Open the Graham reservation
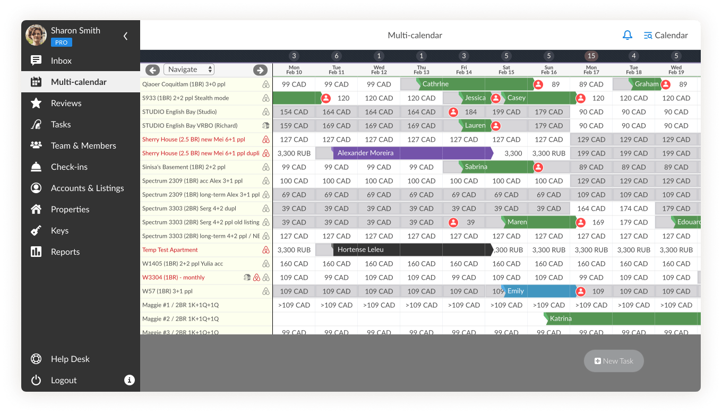 click(x=644, y=84)
